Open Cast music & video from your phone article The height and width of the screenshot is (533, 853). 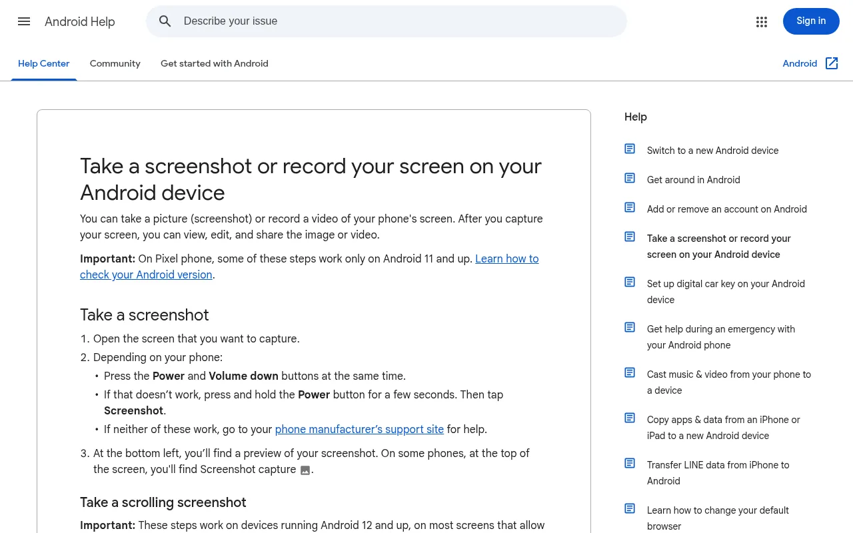point(729,382)
